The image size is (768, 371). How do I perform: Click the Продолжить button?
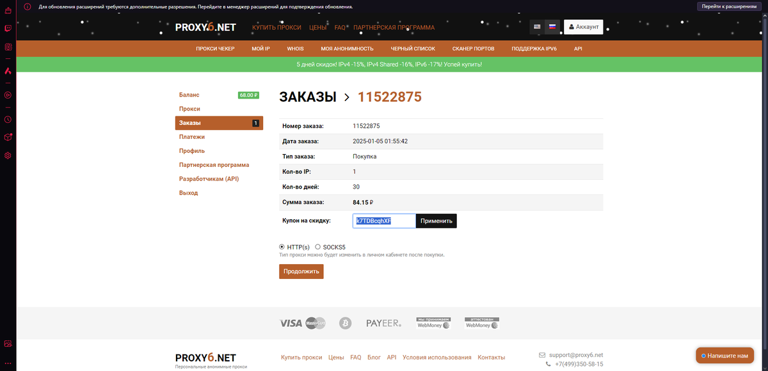pyautogui.click(x=301, y=271)
